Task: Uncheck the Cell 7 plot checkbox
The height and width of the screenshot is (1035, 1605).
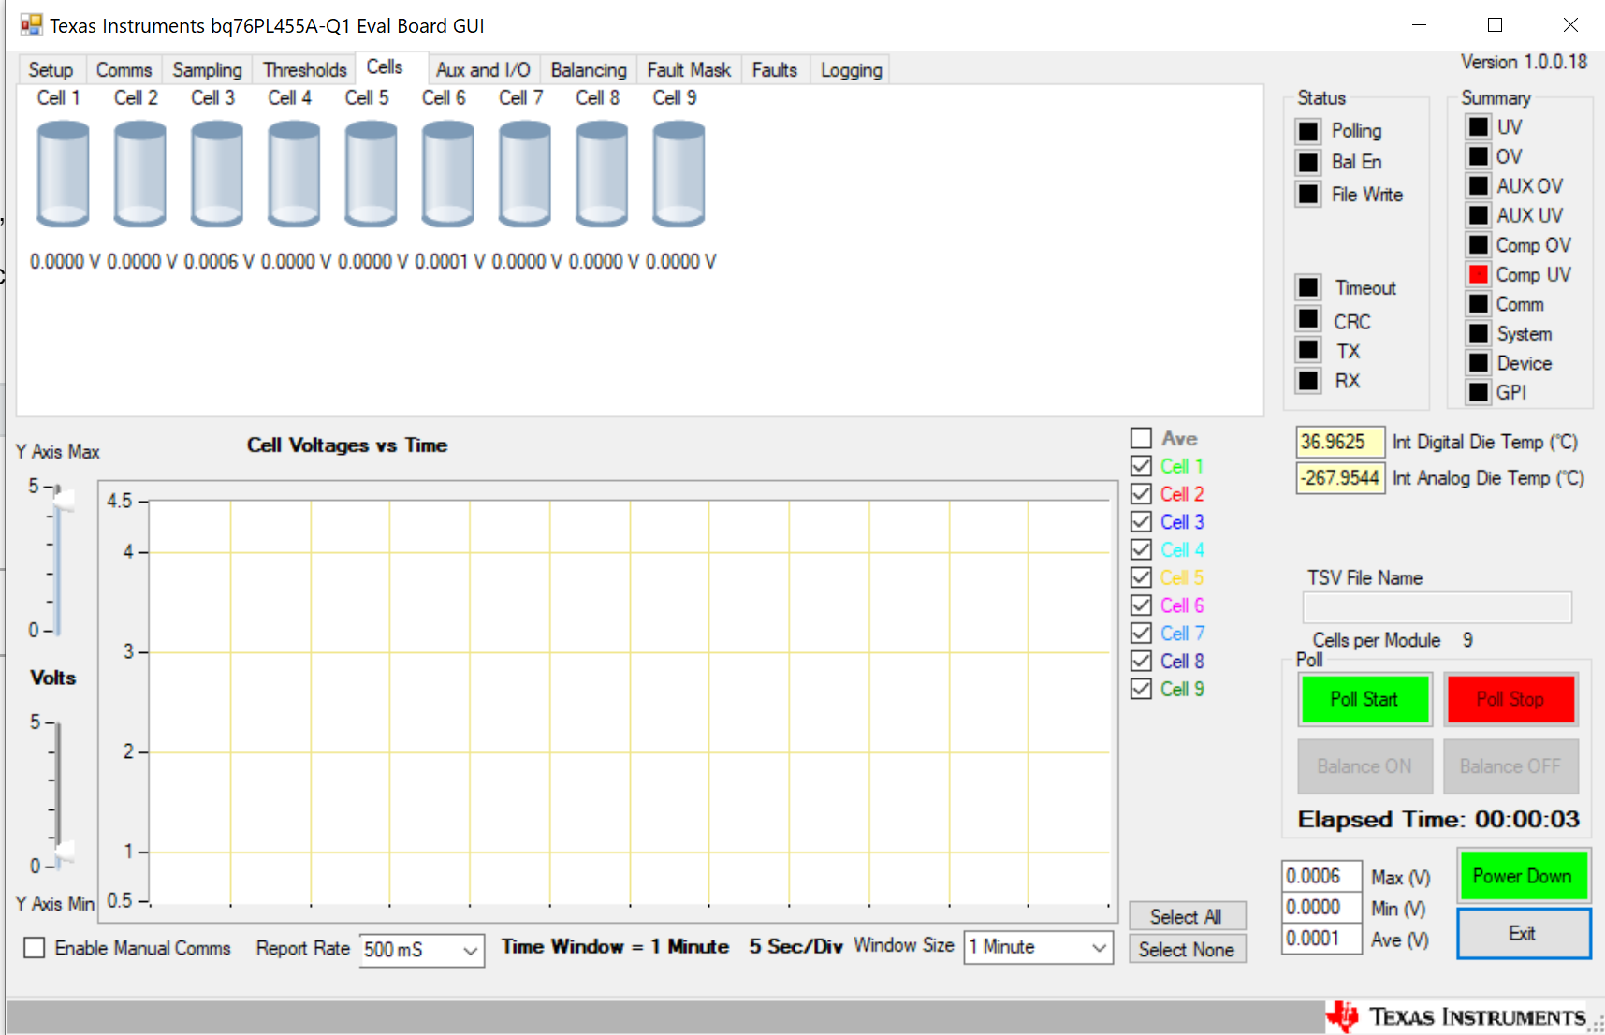Action: pyautogui.click(x=1141, y=633)
